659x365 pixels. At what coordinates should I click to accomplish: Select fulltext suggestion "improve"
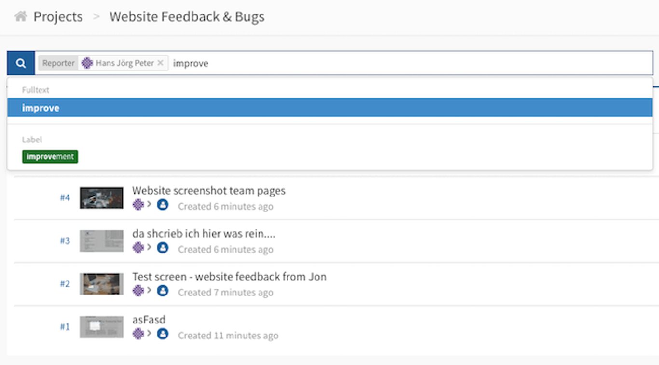tap(330, 108)
